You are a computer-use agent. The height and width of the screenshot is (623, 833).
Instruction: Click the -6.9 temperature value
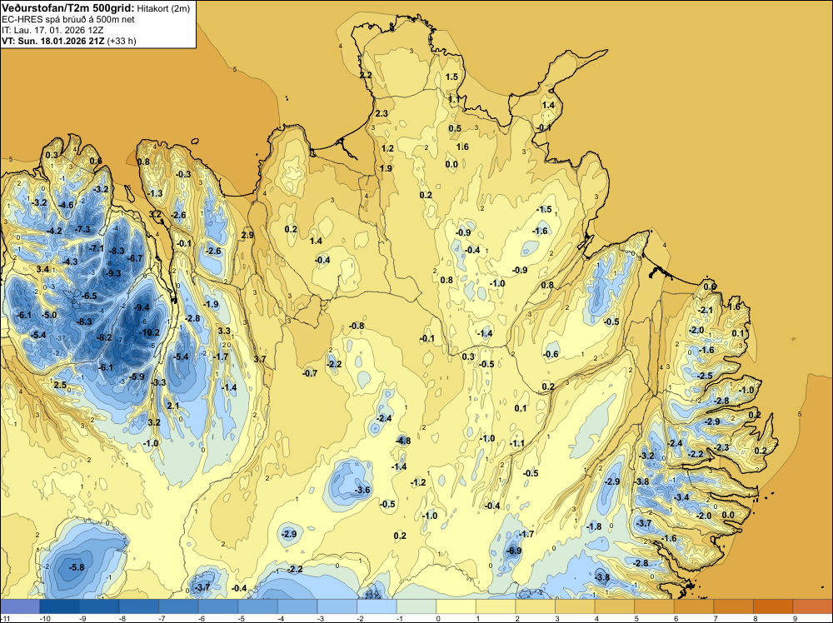tap(514, 551)
